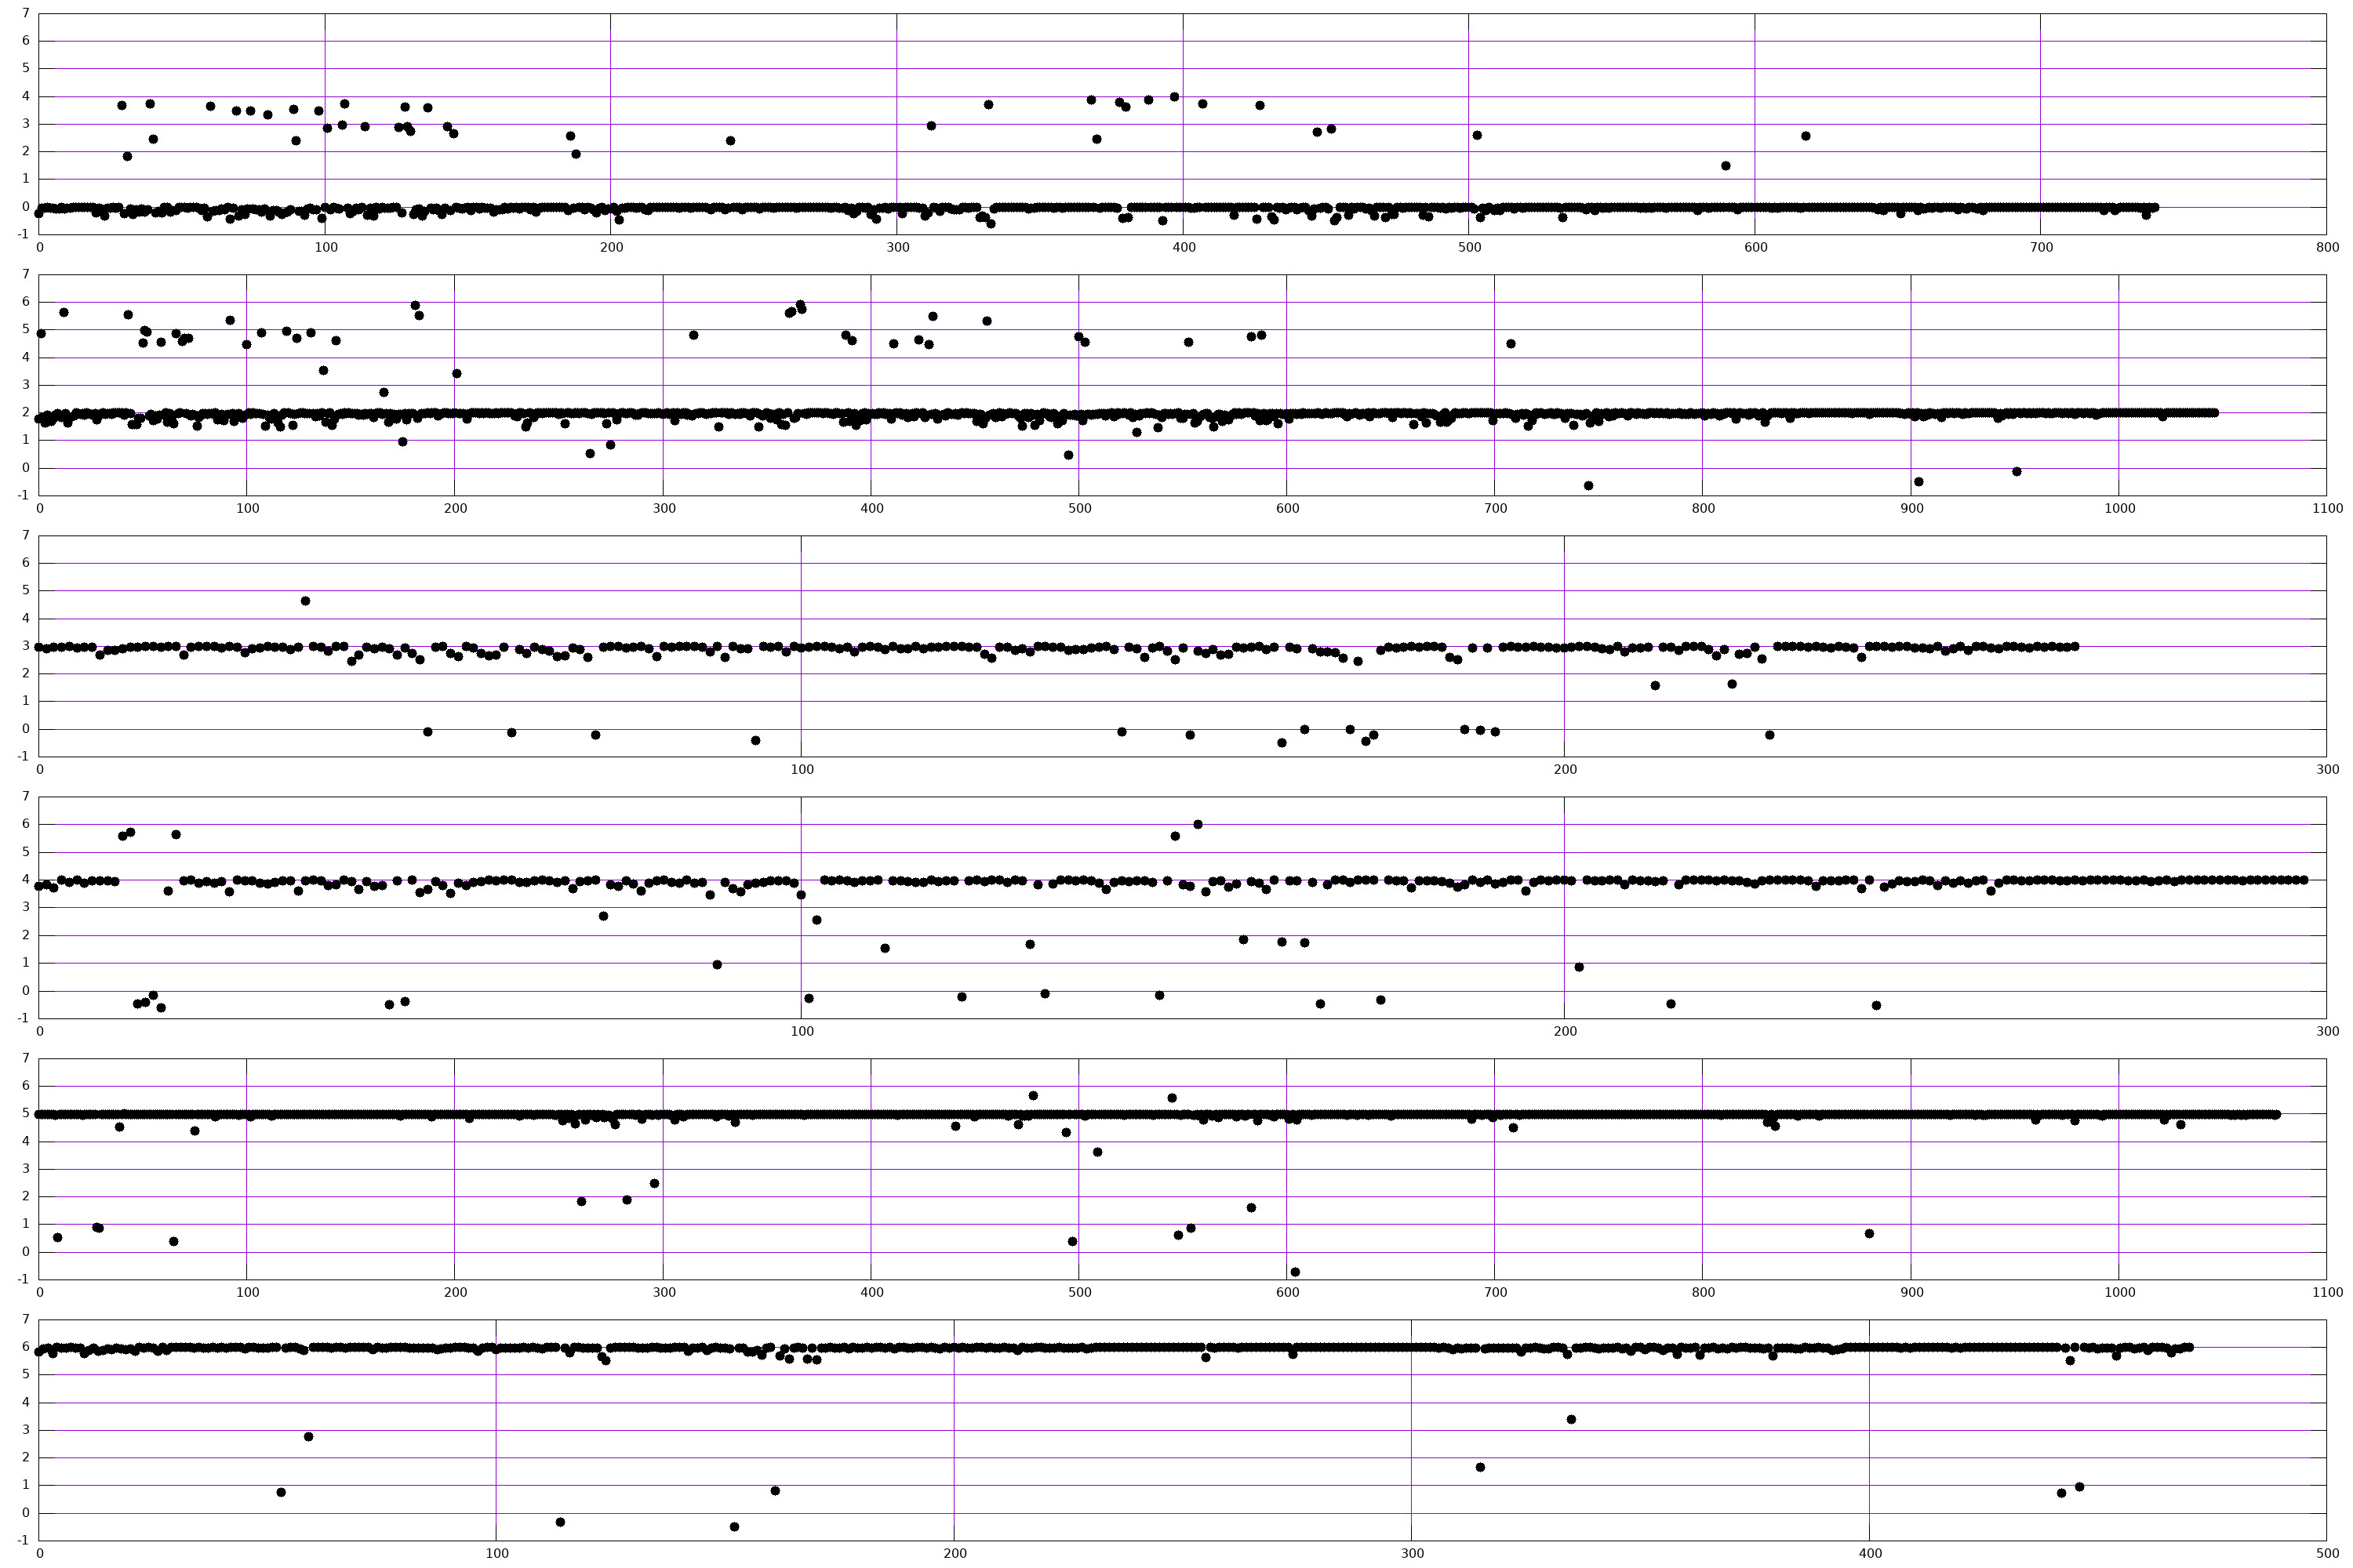Screen dimensions: 2353x1568
Task: Click the 800 x-axis label in the top plot
Action: [x=2327, y=246]
